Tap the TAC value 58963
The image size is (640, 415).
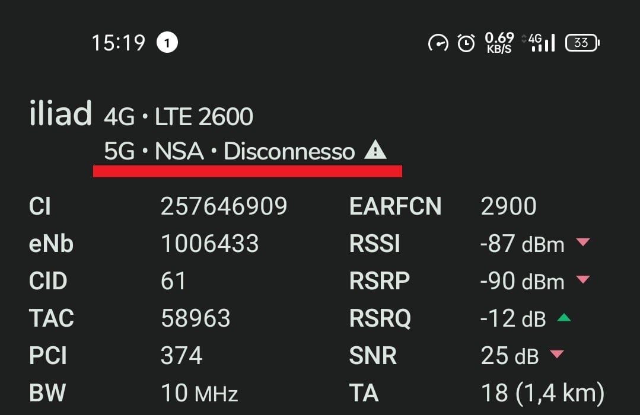click(x=195, y=318)
